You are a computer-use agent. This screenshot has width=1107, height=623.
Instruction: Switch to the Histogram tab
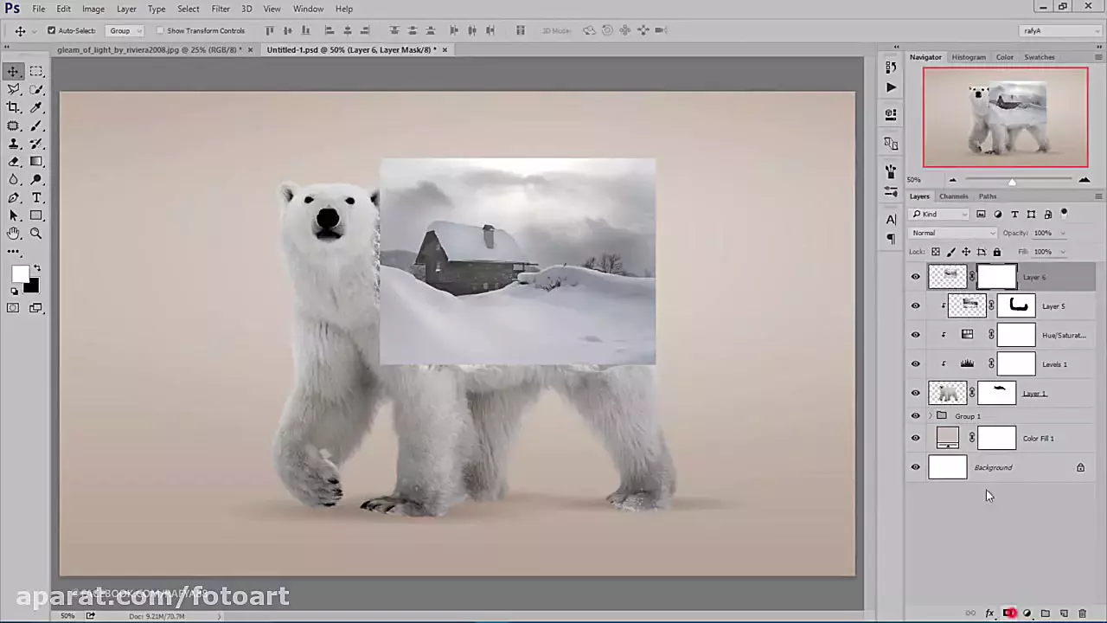[x=969, y=57]
